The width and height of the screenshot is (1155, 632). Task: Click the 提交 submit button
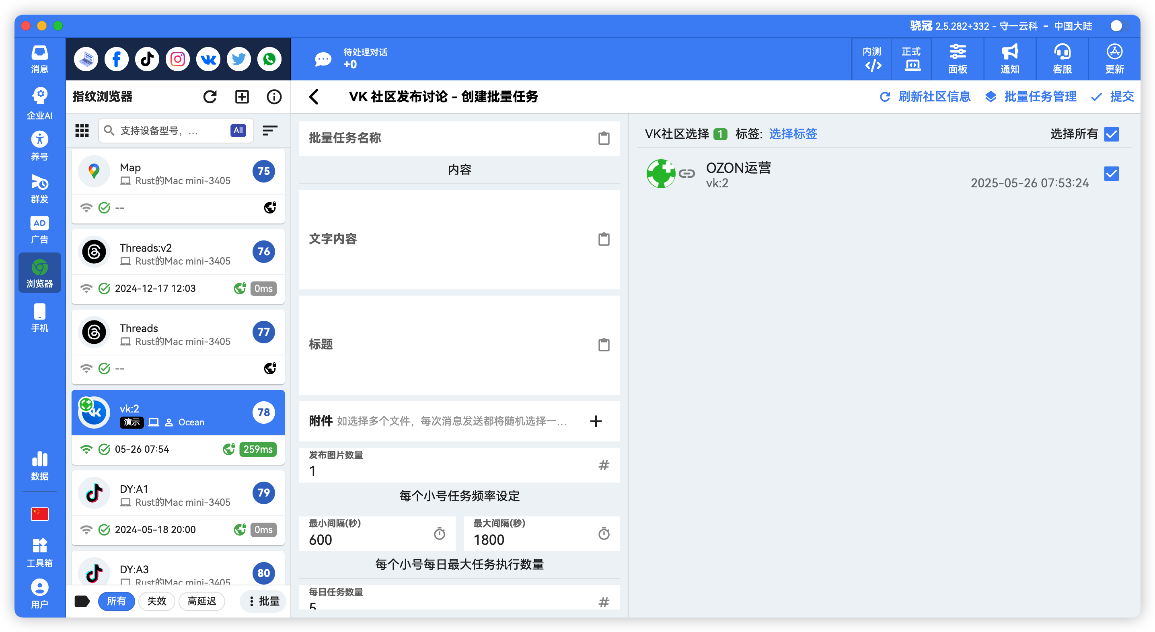pos(1112,96)
